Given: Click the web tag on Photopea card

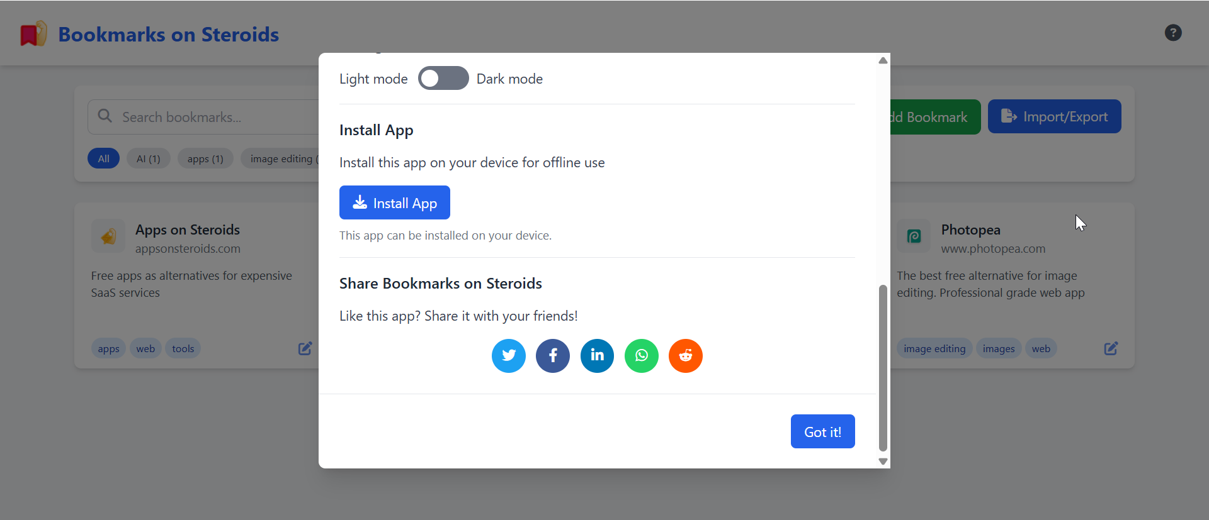Looking at the screenshot, I should click(x=1041, y=348).
